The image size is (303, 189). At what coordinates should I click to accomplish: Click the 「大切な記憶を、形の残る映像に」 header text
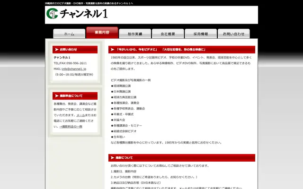[x=184, y=50]
